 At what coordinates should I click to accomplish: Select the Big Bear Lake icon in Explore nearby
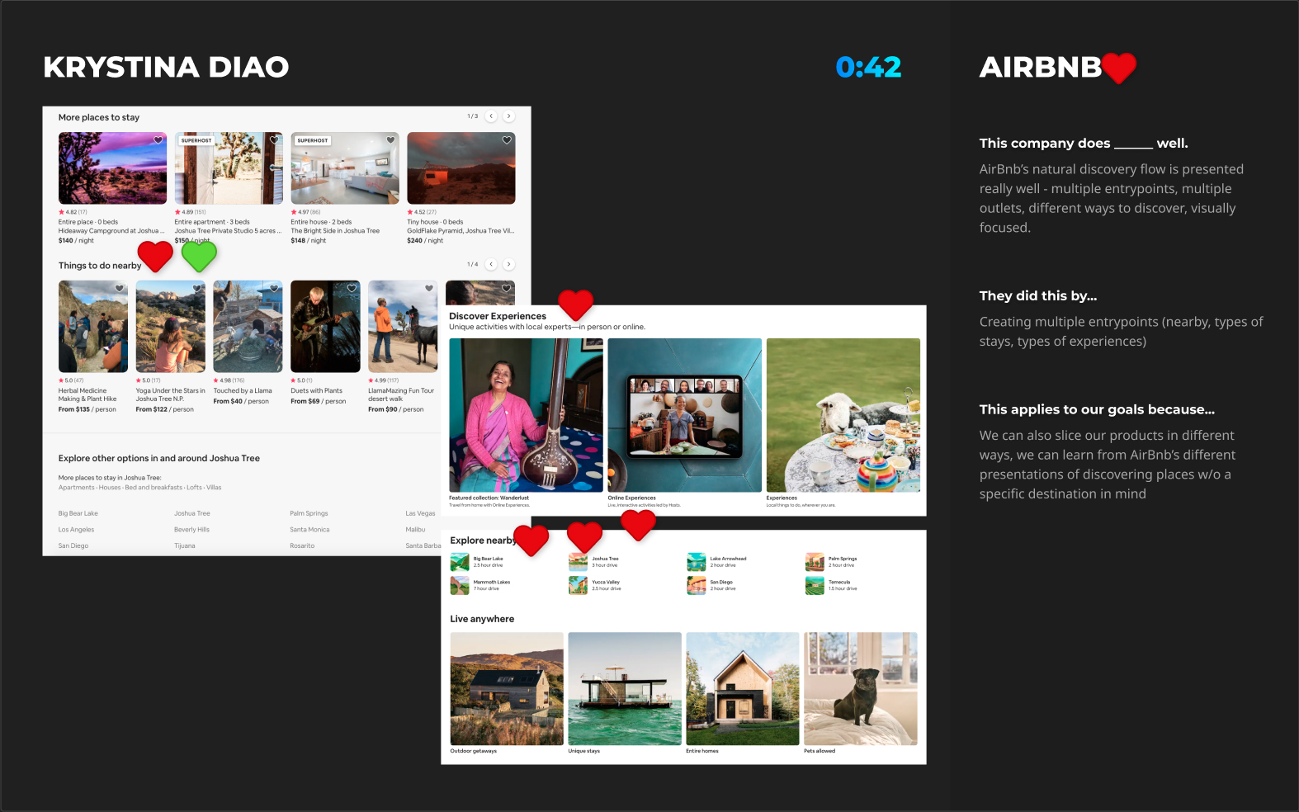[x=460, y=562]
